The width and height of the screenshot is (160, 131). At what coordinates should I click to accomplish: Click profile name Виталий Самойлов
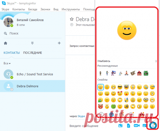click(30, 20)
